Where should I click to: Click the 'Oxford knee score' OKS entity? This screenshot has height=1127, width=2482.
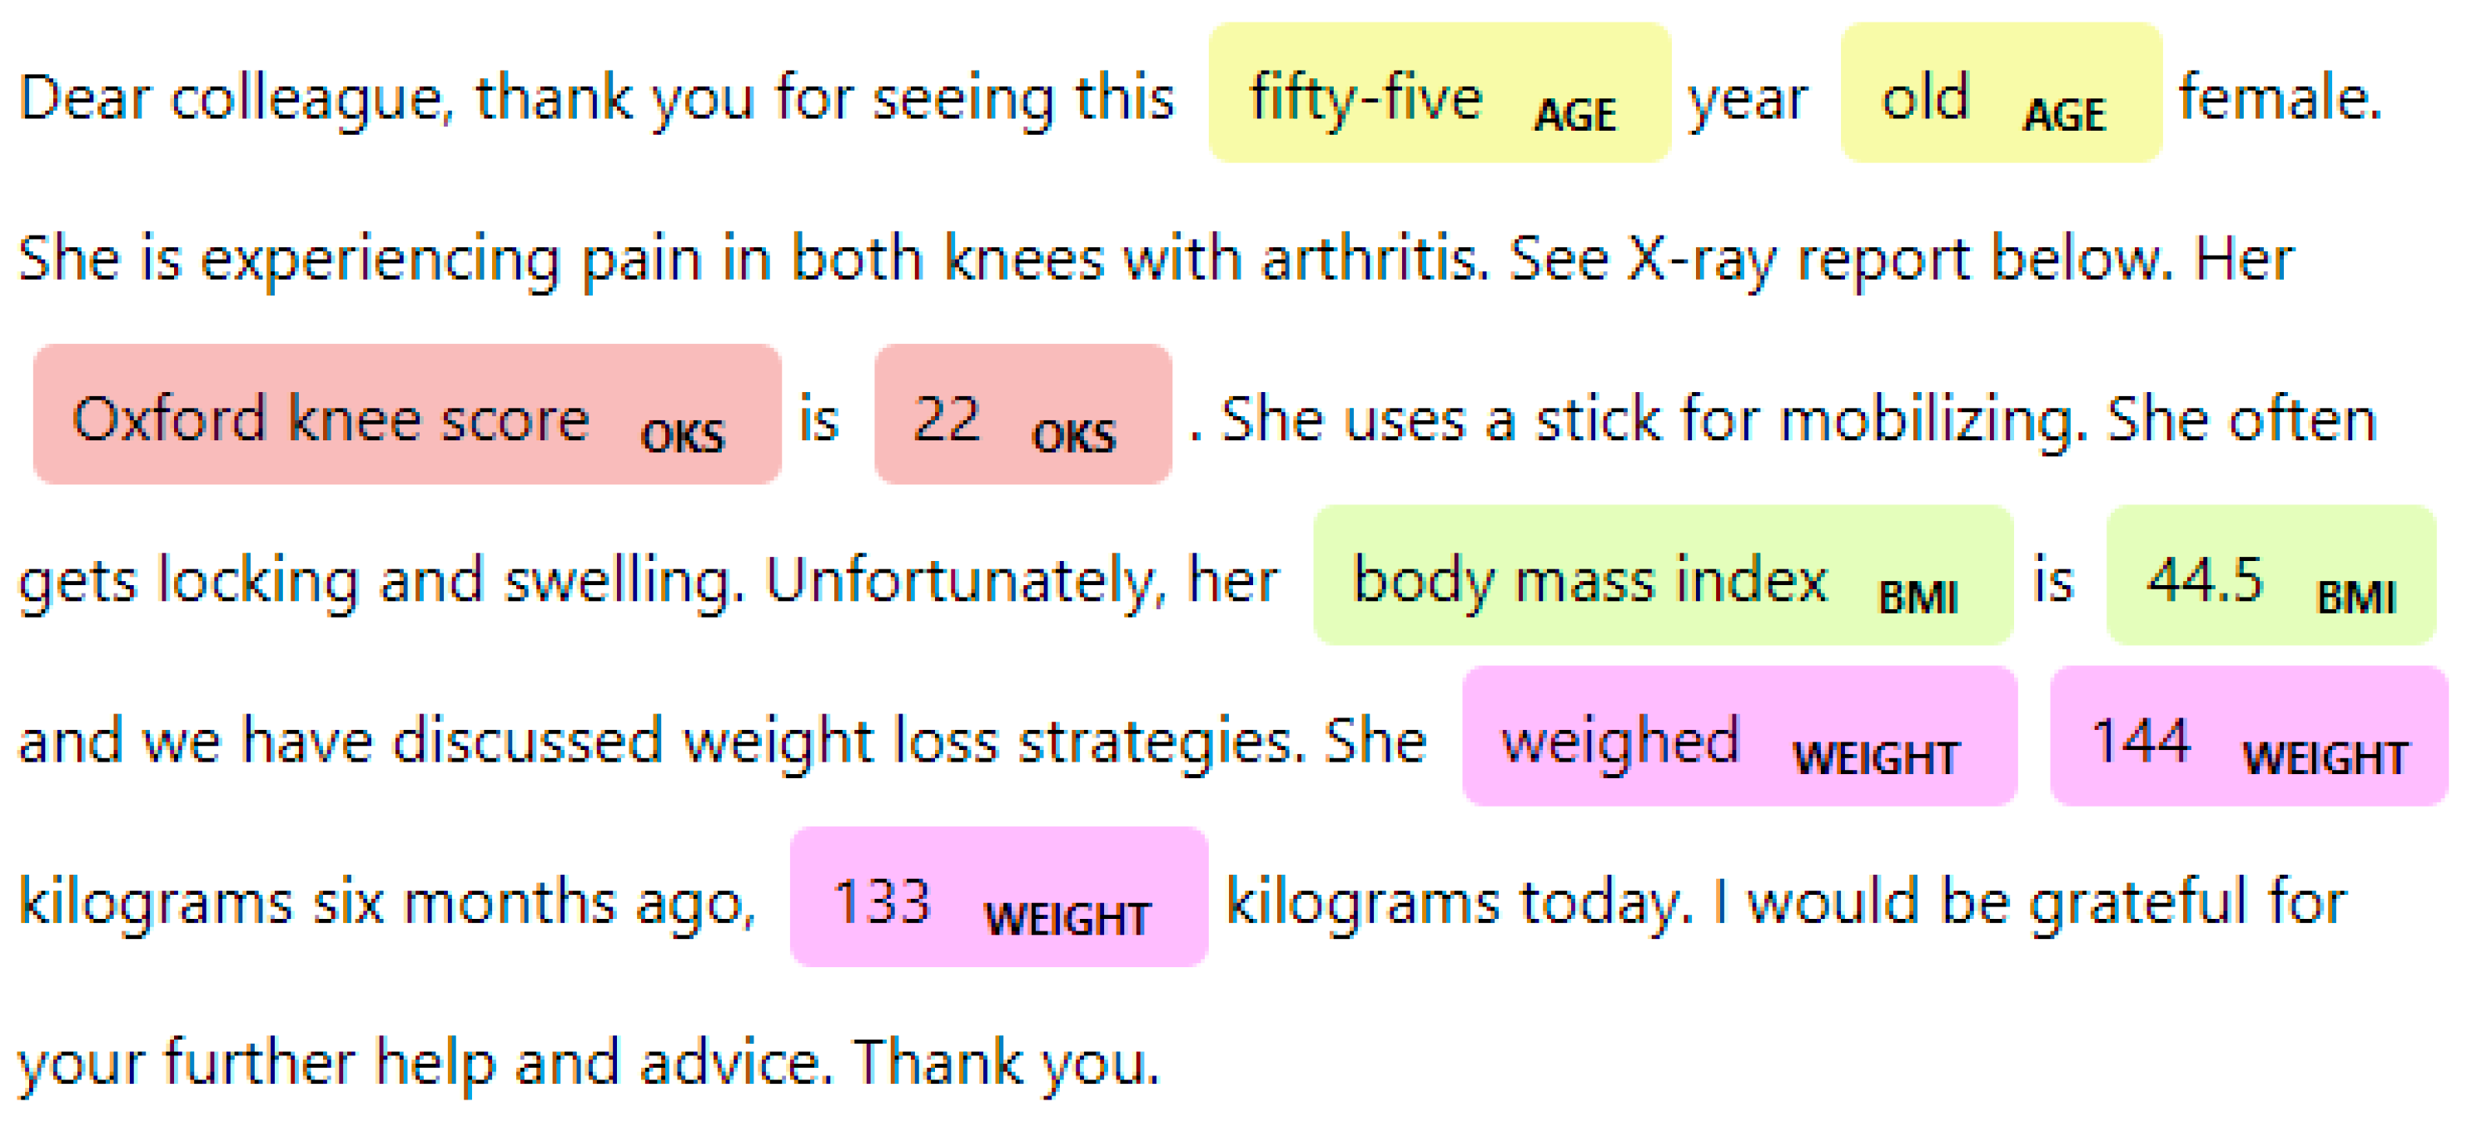coord(406,415)
